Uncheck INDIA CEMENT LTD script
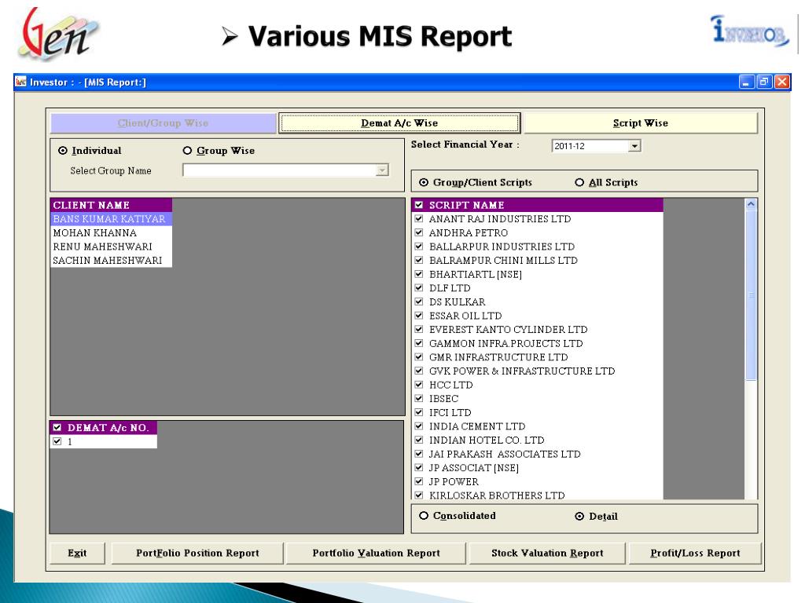The height and width of the screenshot is (603, 805). click(419, 426)
